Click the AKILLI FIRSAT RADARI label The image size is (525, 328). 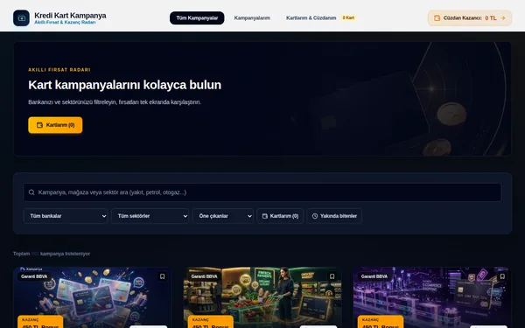(x=59, y=70)
